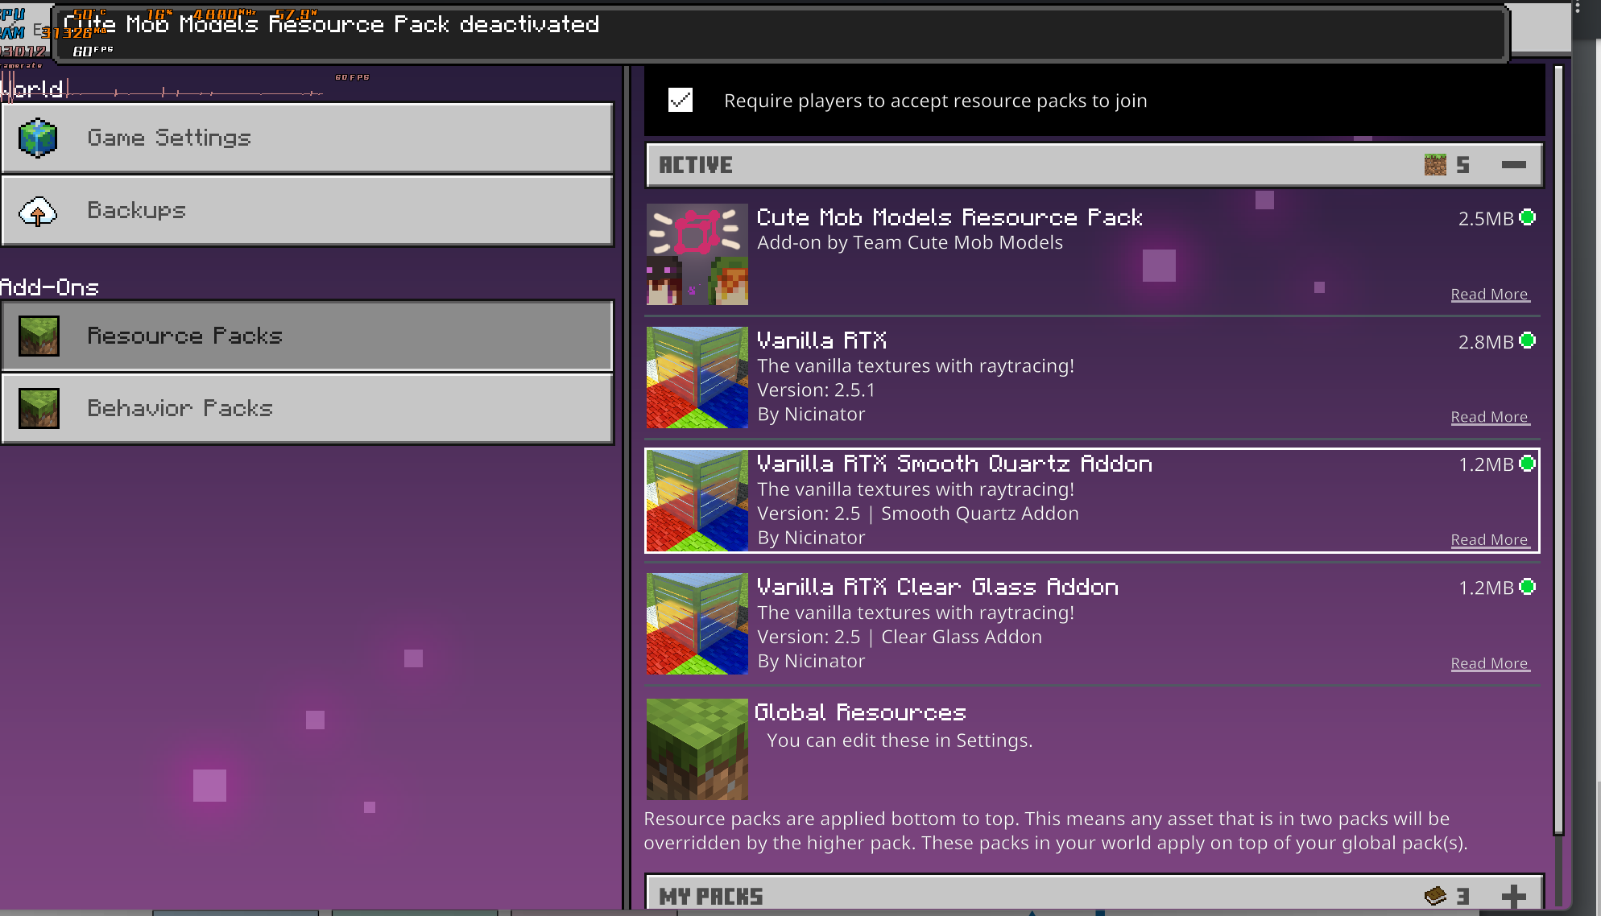Expand the My Packs section with plus
The width and height of the screenshot is (1601, 916).
(x=1513, y=895)
